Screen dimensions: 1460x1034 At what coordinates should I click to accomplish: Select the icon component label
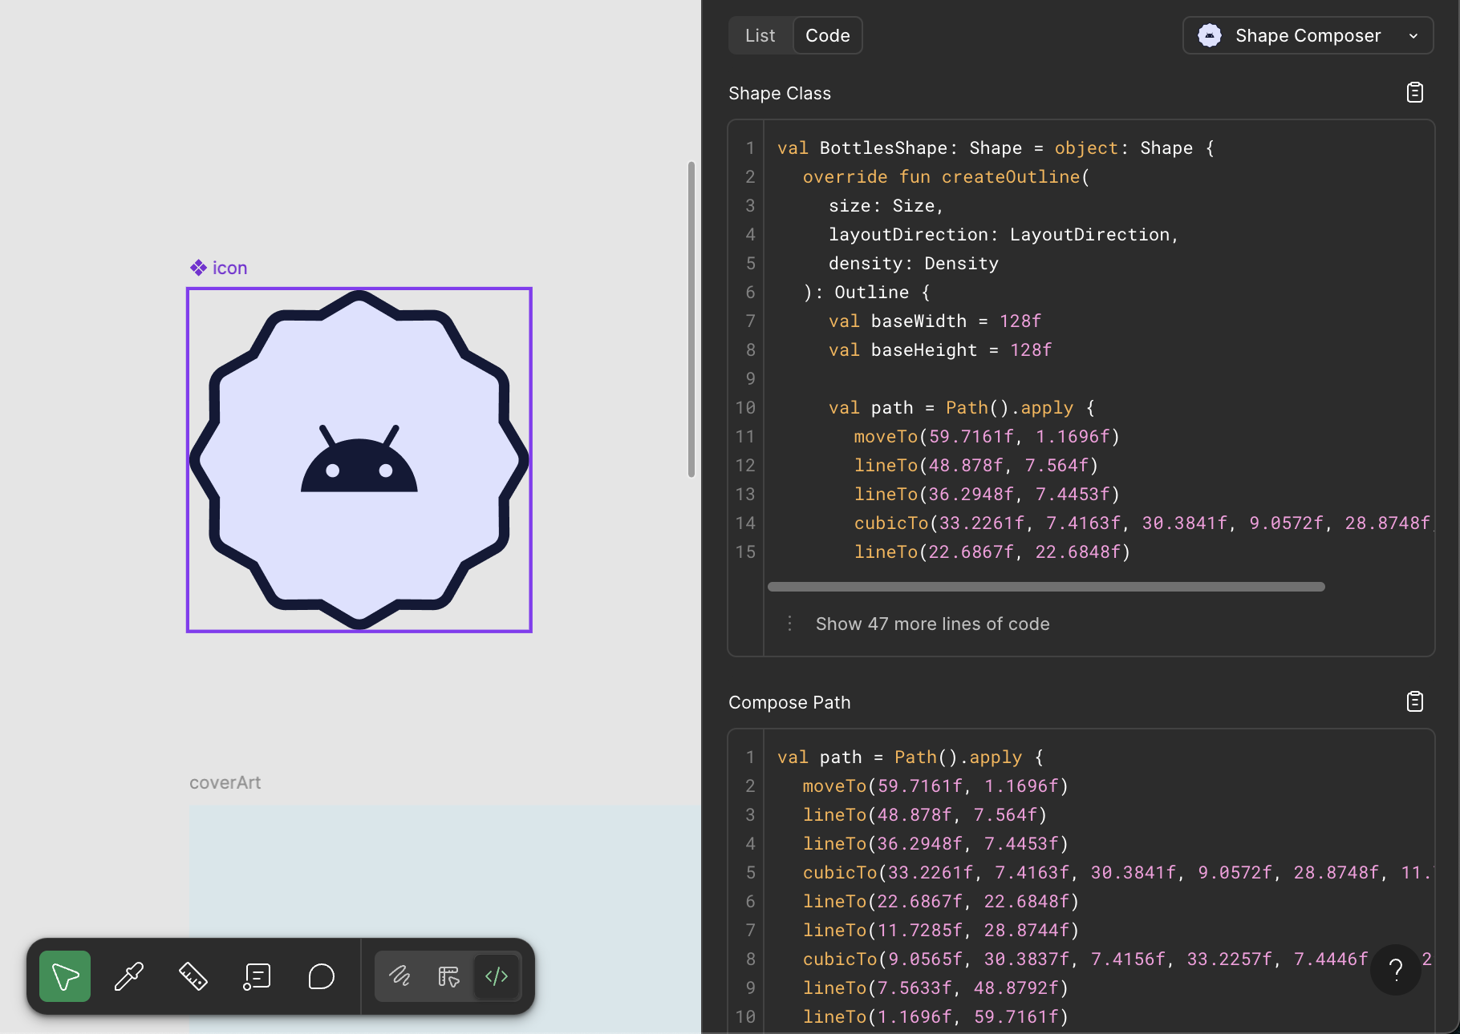(219, 268)
